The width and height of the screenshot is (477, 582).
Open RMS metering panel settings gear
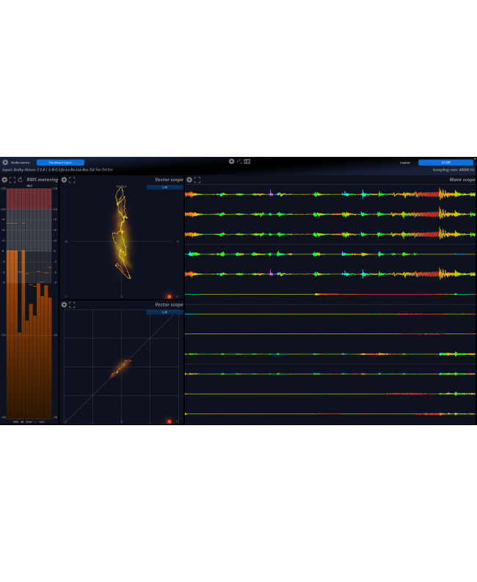pyautogui.click(x=4, y=180)
